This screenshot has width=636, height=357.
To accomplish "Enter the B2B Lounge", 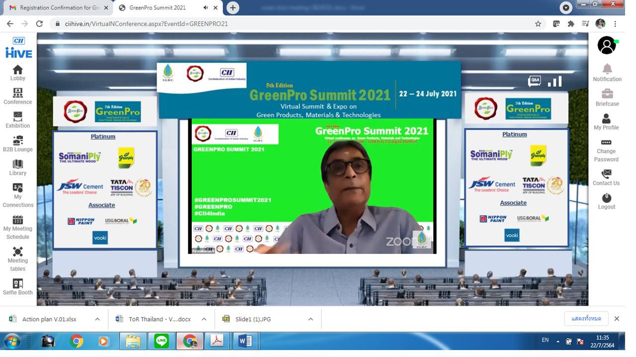I will coord(18,144).
